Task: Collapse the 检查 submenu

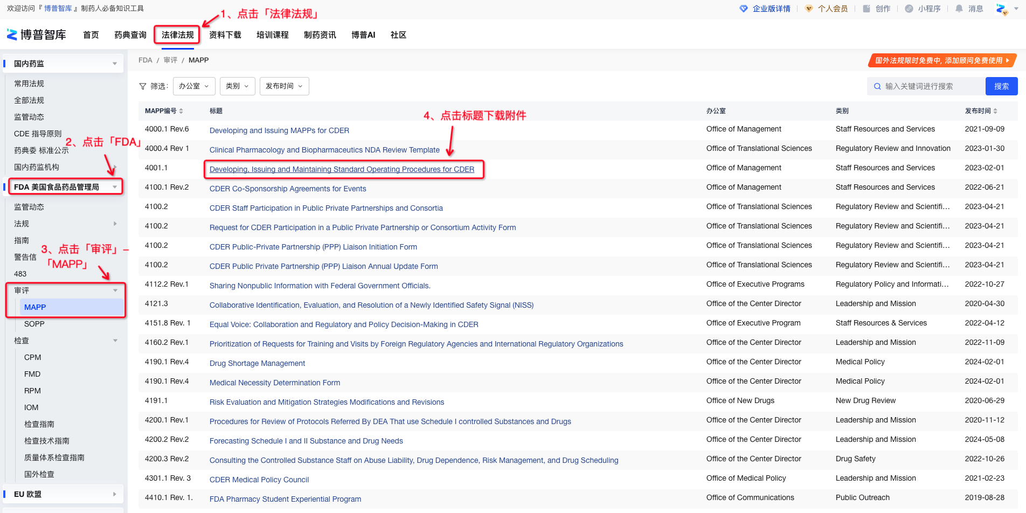Action: point(115,341)
